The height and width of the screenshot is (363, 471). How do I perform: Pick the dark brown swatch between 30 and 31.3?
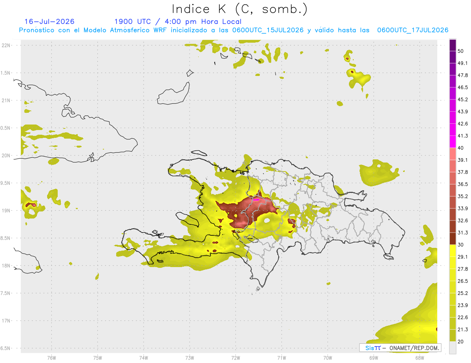coord(453,238)
